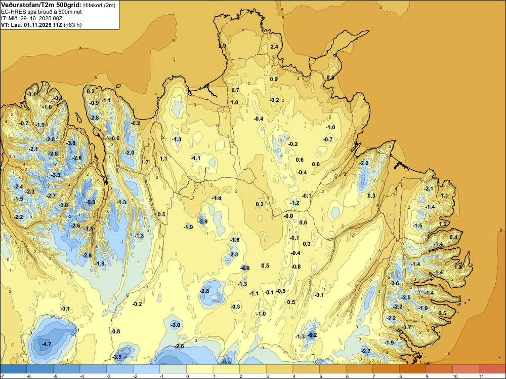Select the initial time "IT: Mið. 29. 10. 2025 00Z"

[32, 18]
